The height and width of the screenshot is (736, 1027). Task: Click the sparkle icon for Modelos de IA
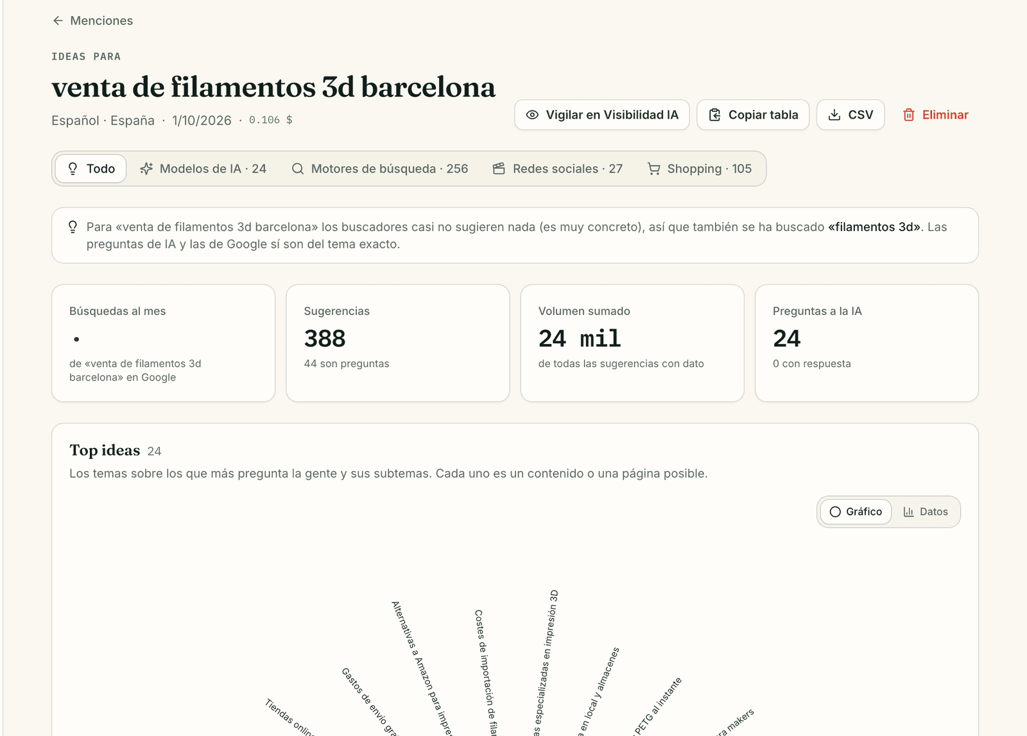[x=146, y=169]
